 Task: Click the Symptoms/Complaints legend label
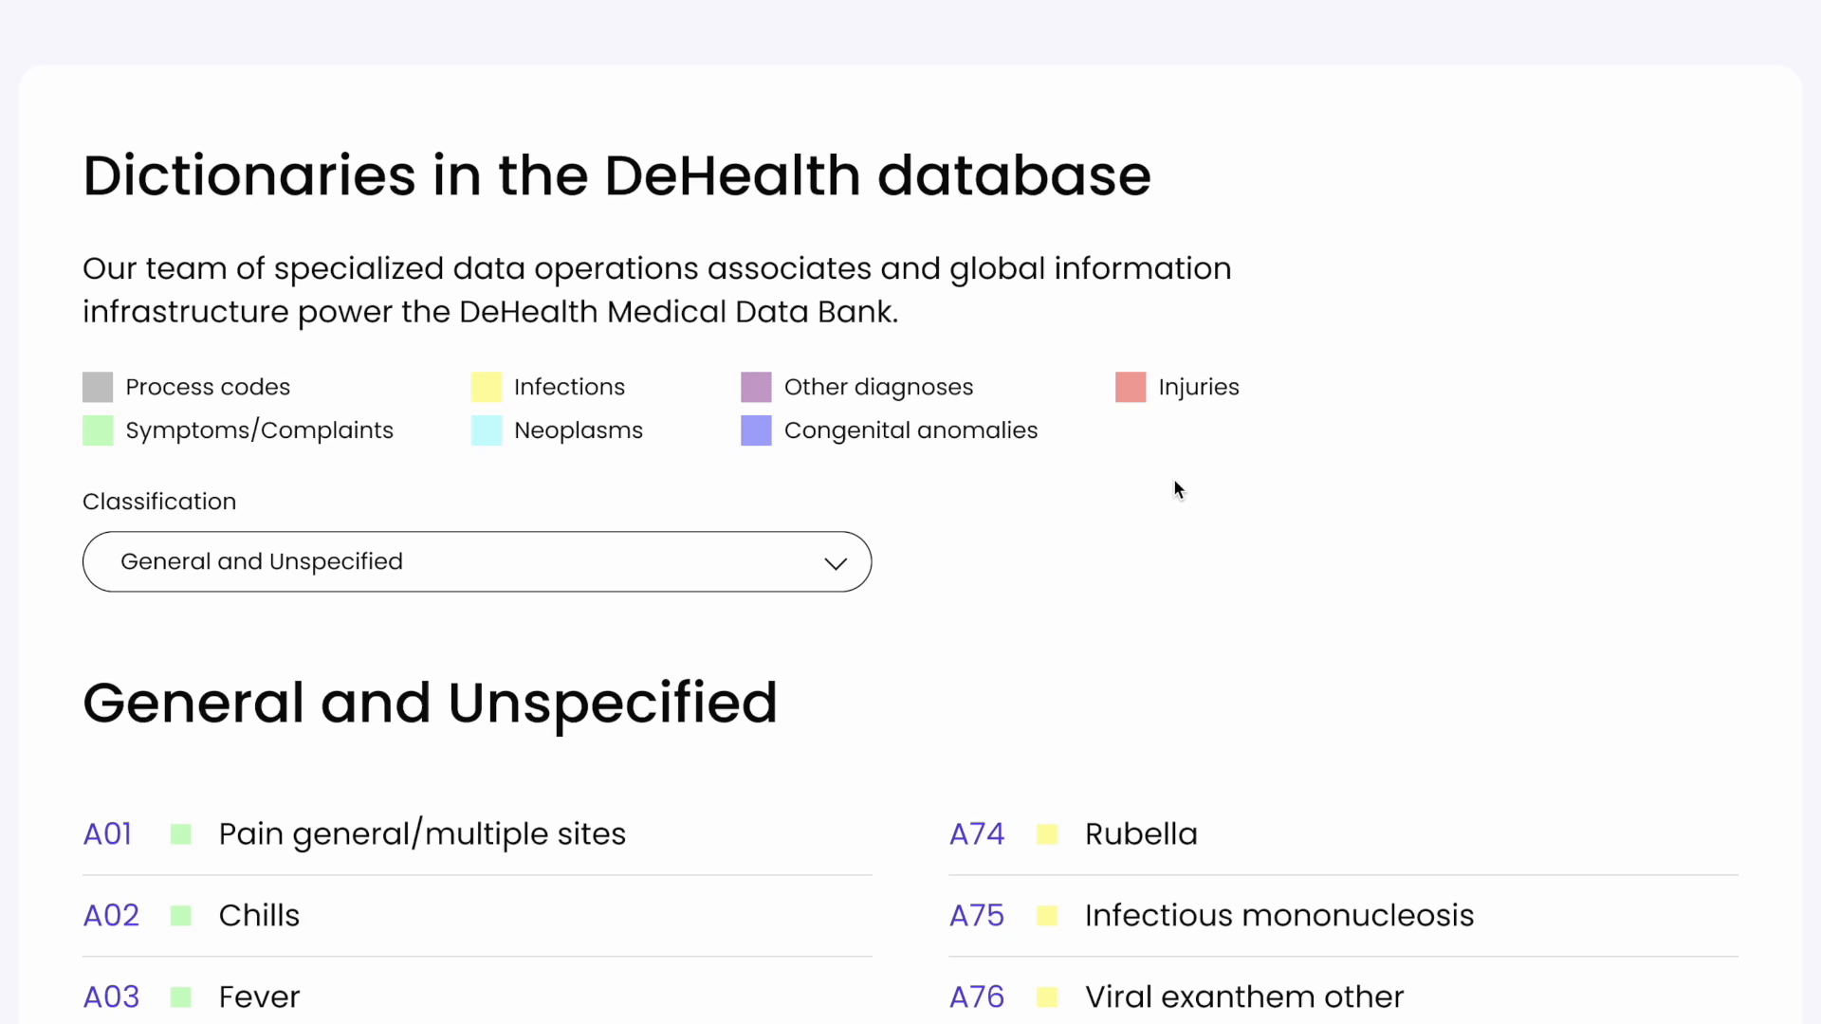click(x=259, y=430)
